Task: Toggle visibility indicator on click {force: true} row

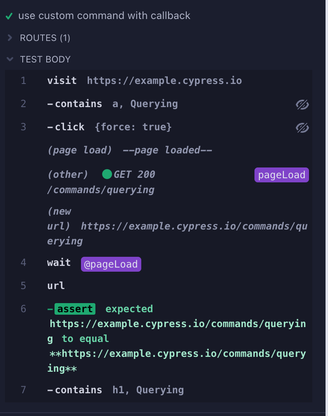Action: click(x=302, y=128)
